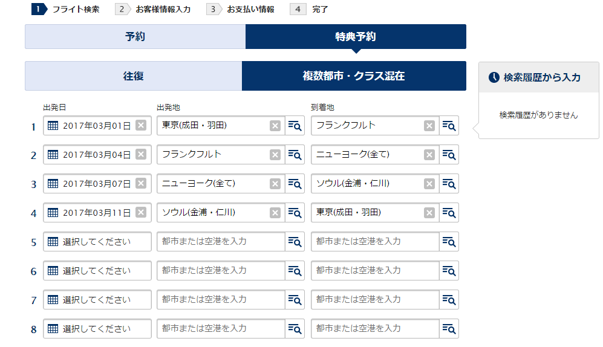Click step 3 お支払い情報
The width and height of the screenshot is (603, 347).
[x=240, y=9]
